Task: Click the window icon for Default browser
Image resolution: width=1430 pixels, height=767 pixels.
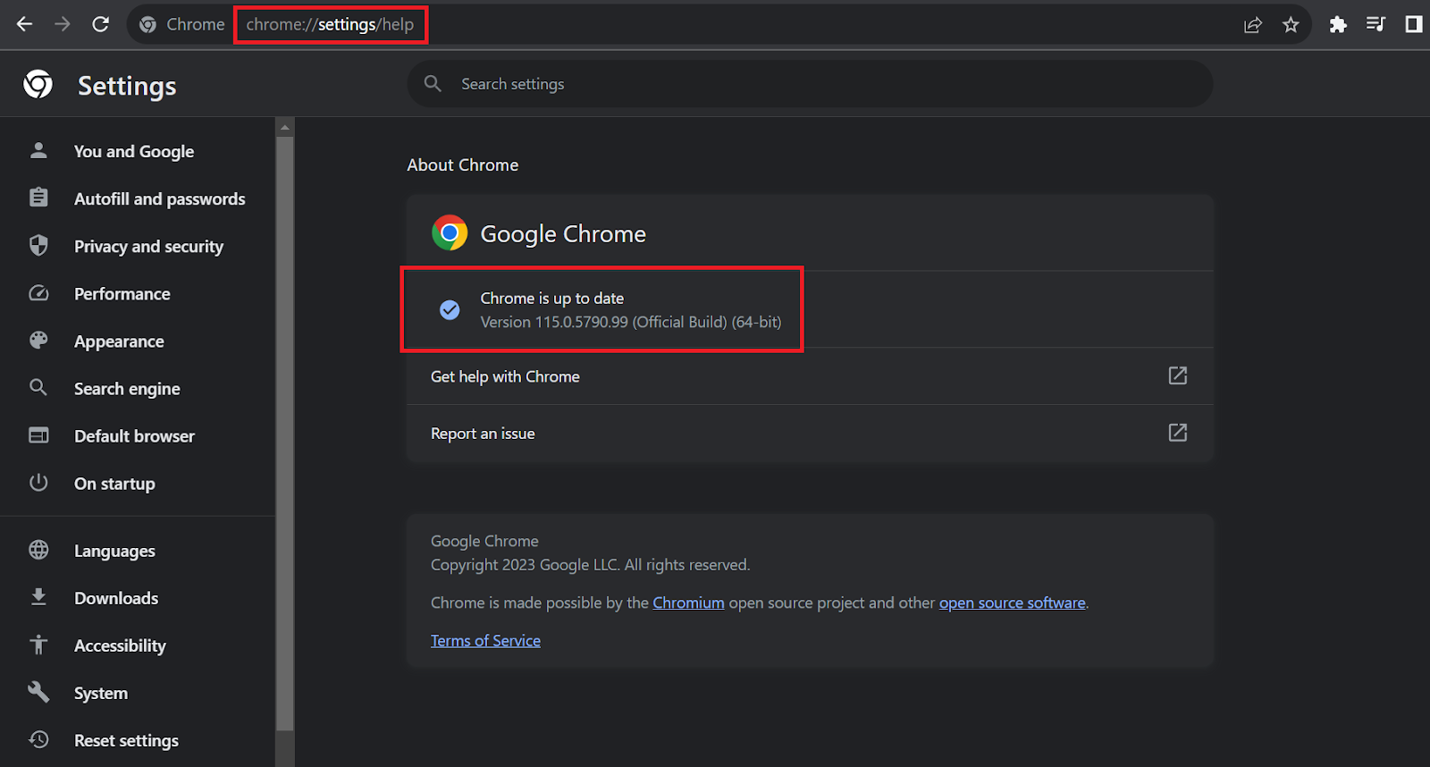Action: click(38, 435)
